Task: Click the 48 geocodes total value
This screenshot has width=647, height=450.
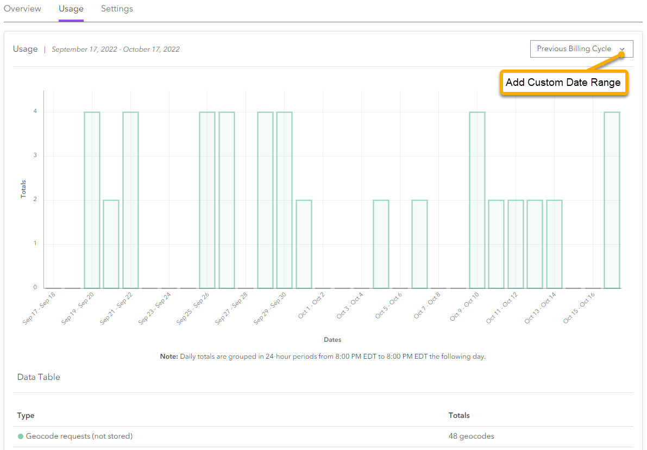Action: point(472,436)
